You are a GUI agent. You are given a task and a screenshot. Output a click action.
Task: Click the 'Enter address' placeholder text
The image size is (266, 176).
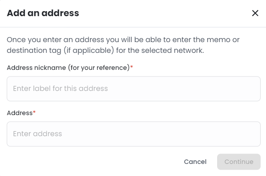(38, 133)
